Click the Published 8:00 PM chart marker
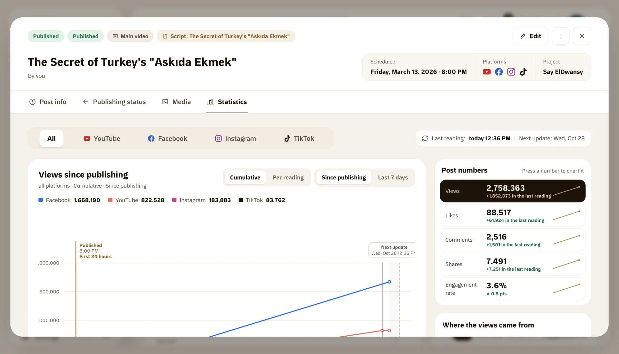The image size is (619, 354). tap(95, 251)
